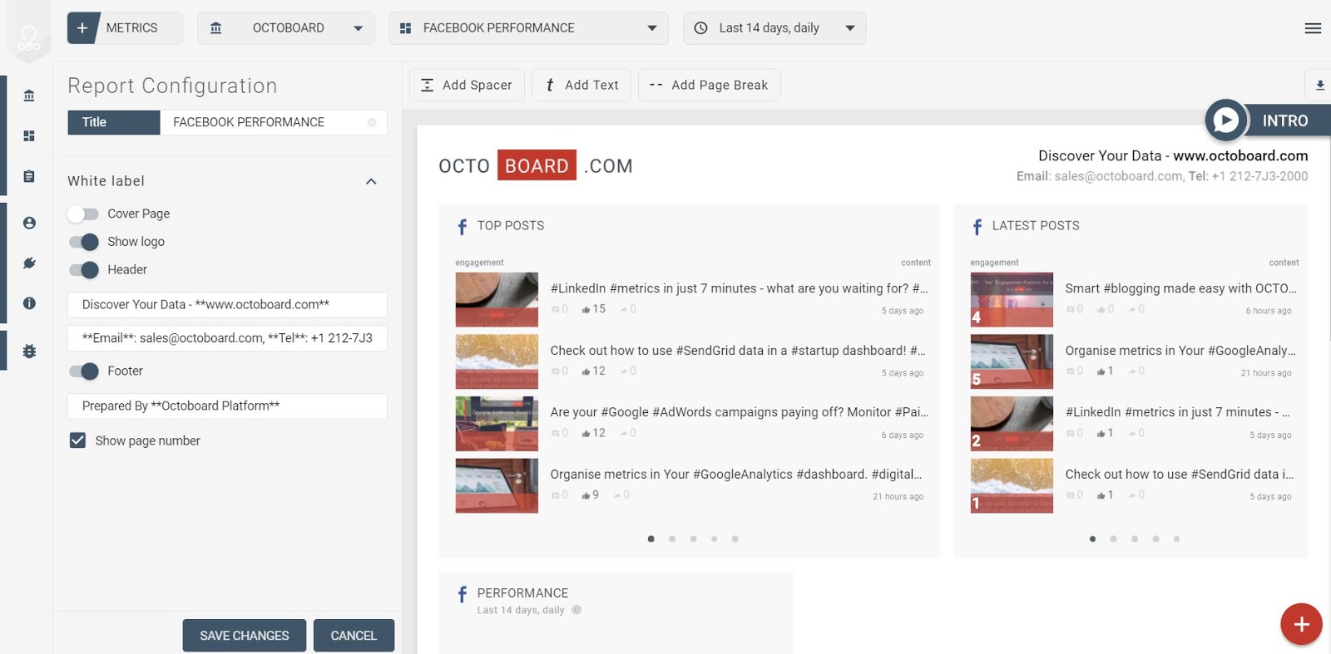Click the Facebook icon beside TOP POSTS
Screen dimensions: 1331x654
click(463, 226)
